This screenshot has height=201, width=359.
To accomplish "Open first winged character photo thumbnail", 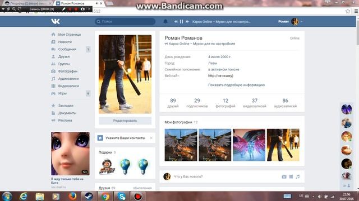I will [x=181, y=145].
